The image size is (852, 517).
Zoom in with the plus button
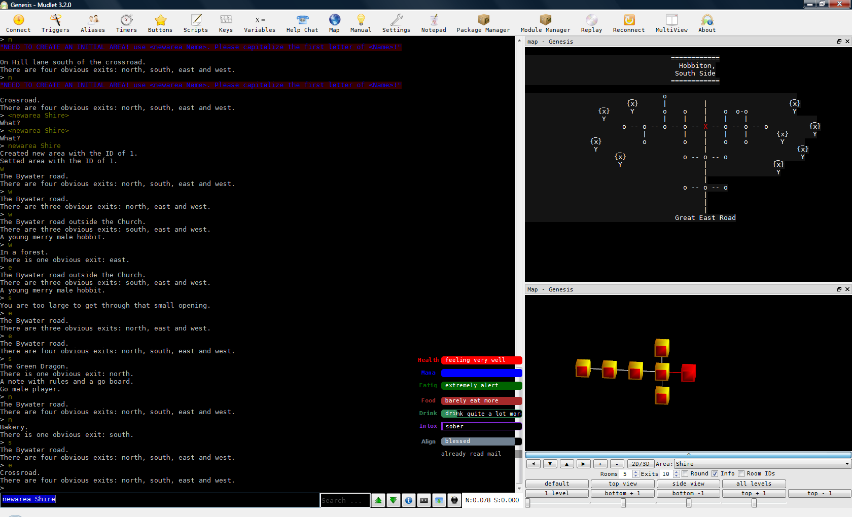600,464
